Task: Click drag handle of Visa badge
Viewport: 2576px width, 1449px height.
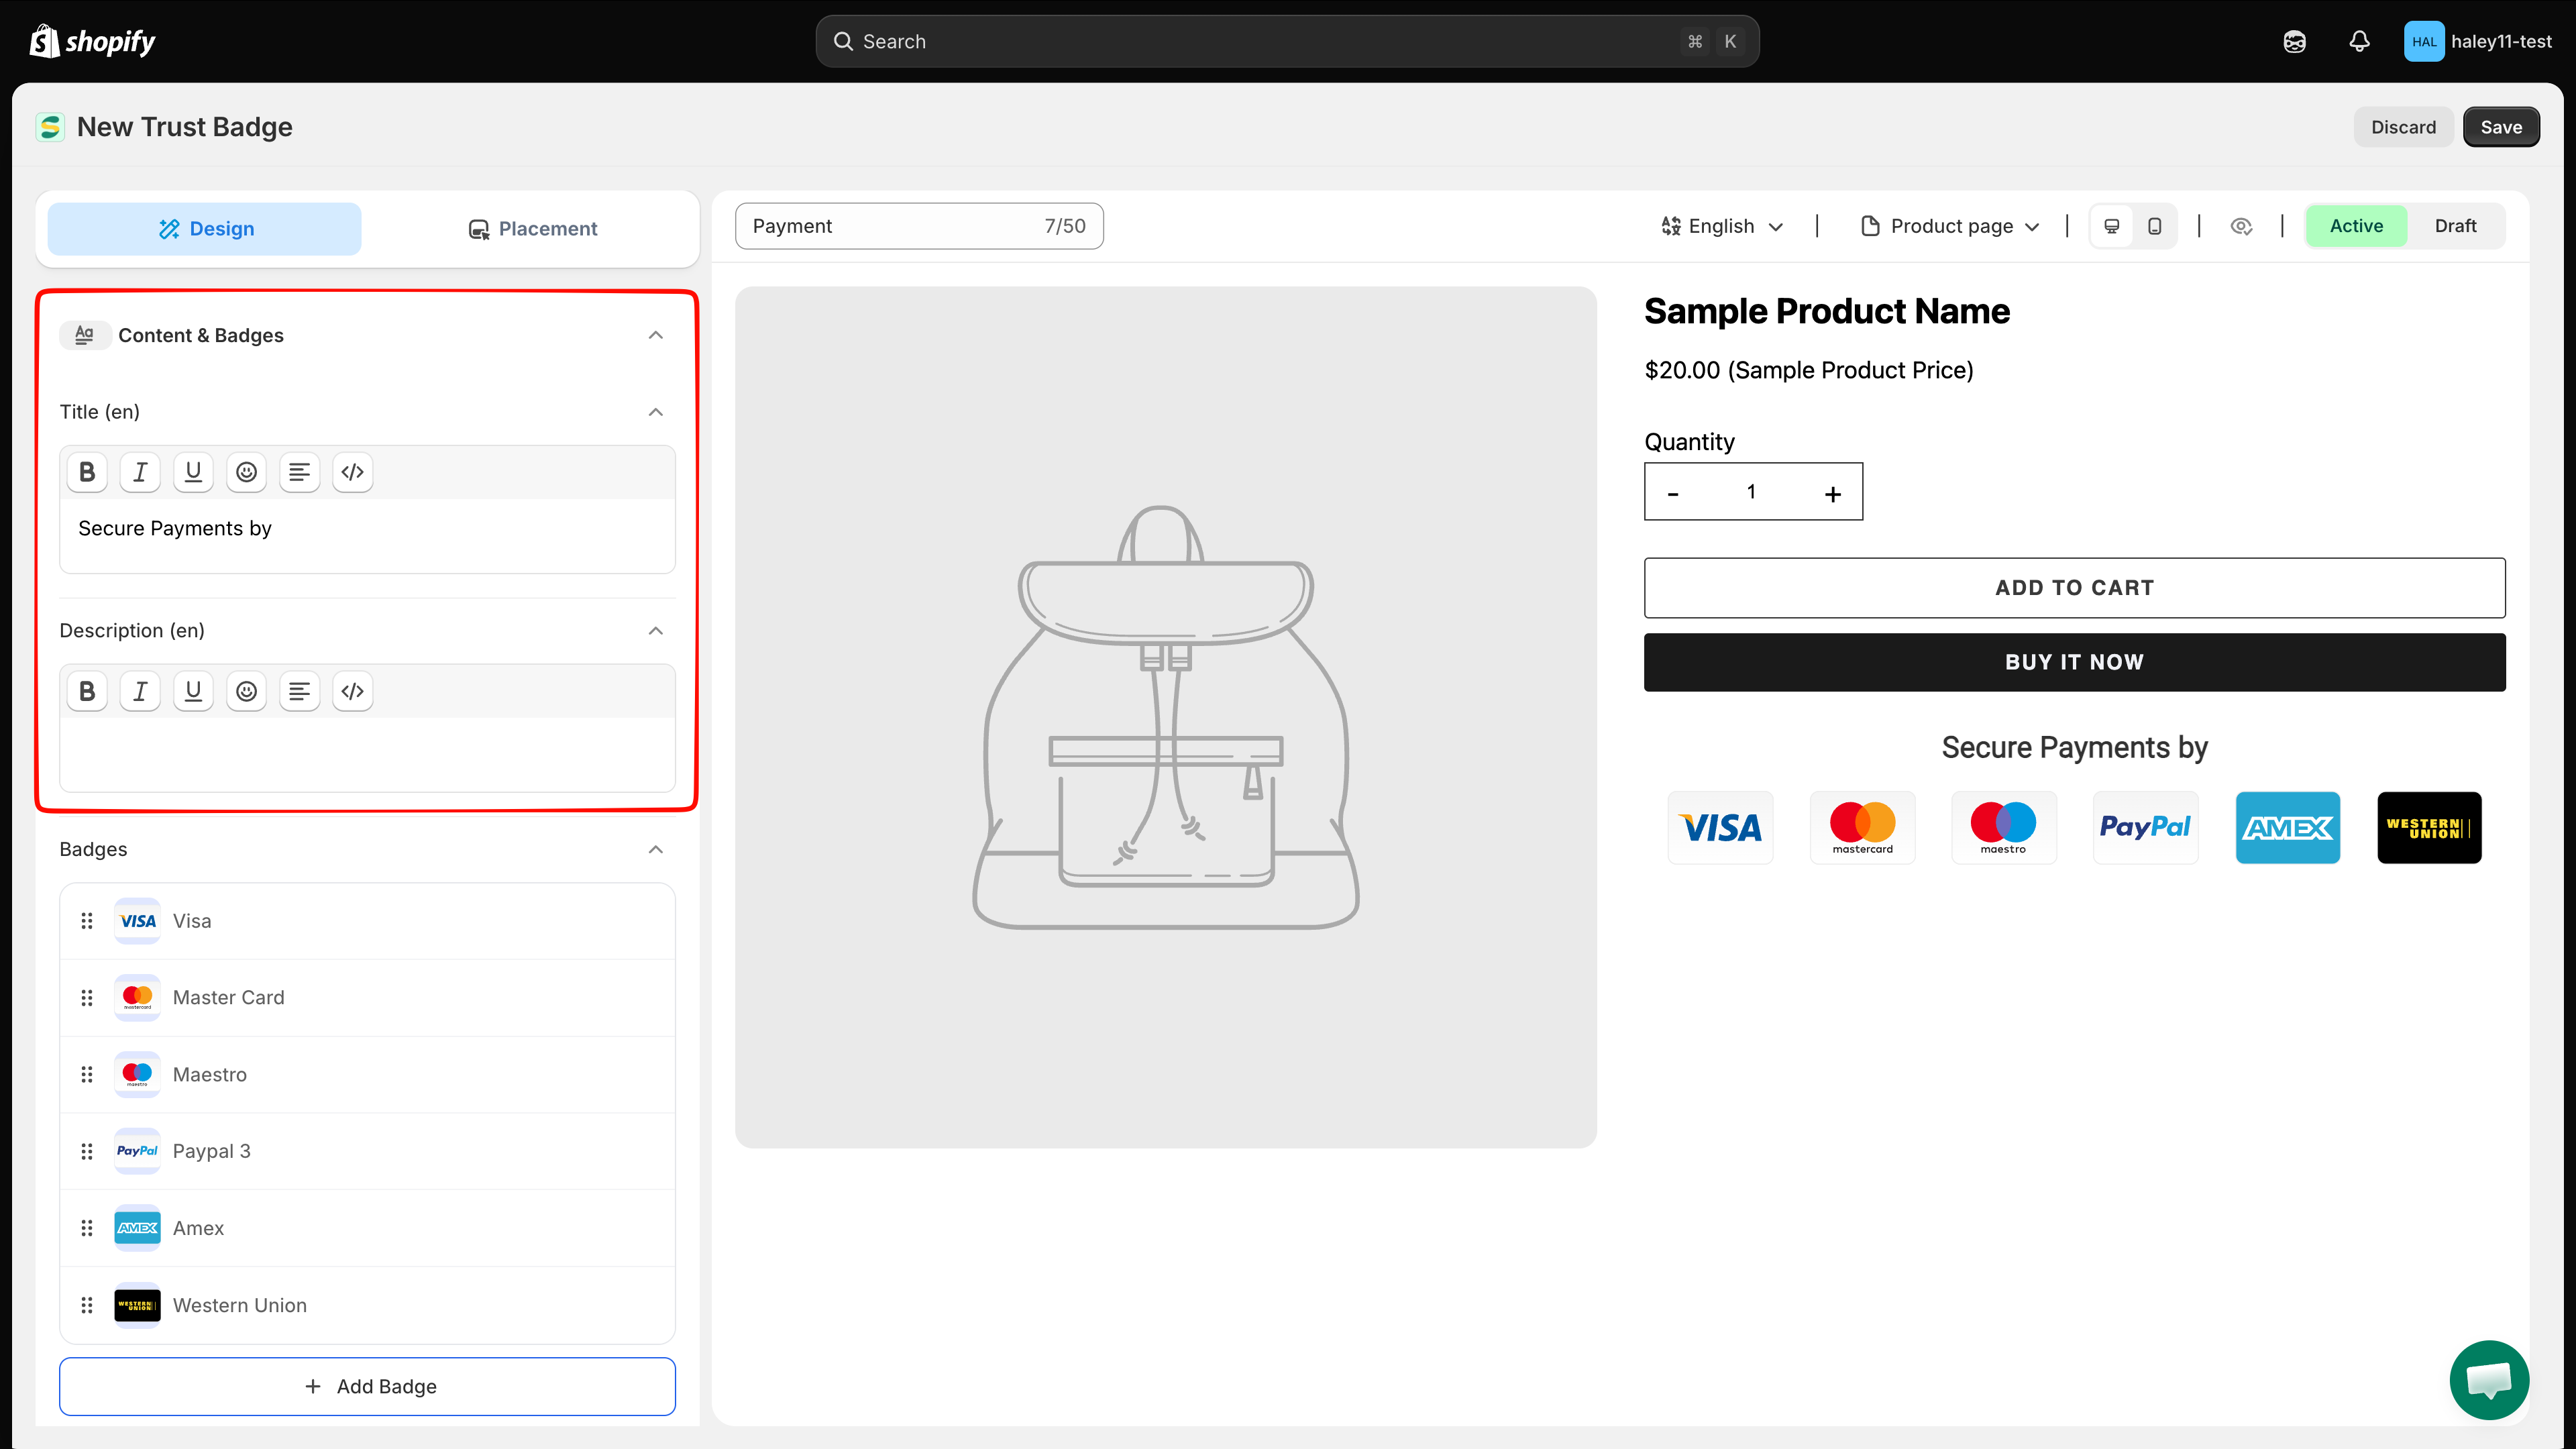Action: [87, 921]
